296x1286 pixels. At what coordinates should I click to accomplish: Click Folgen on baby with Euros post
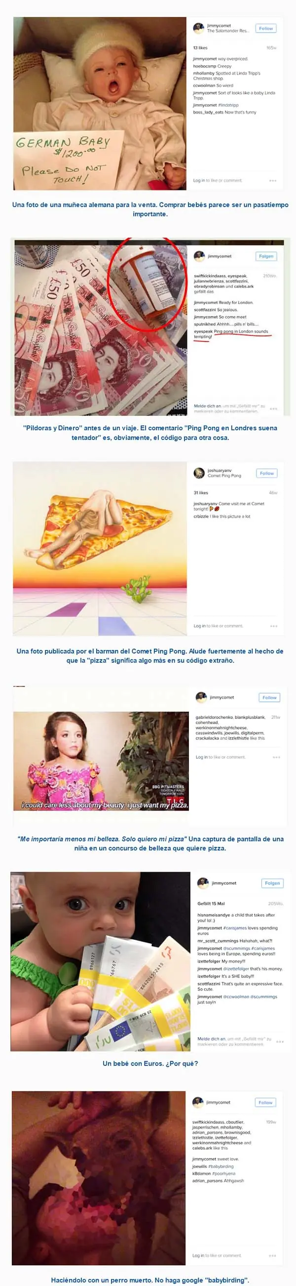272,883
